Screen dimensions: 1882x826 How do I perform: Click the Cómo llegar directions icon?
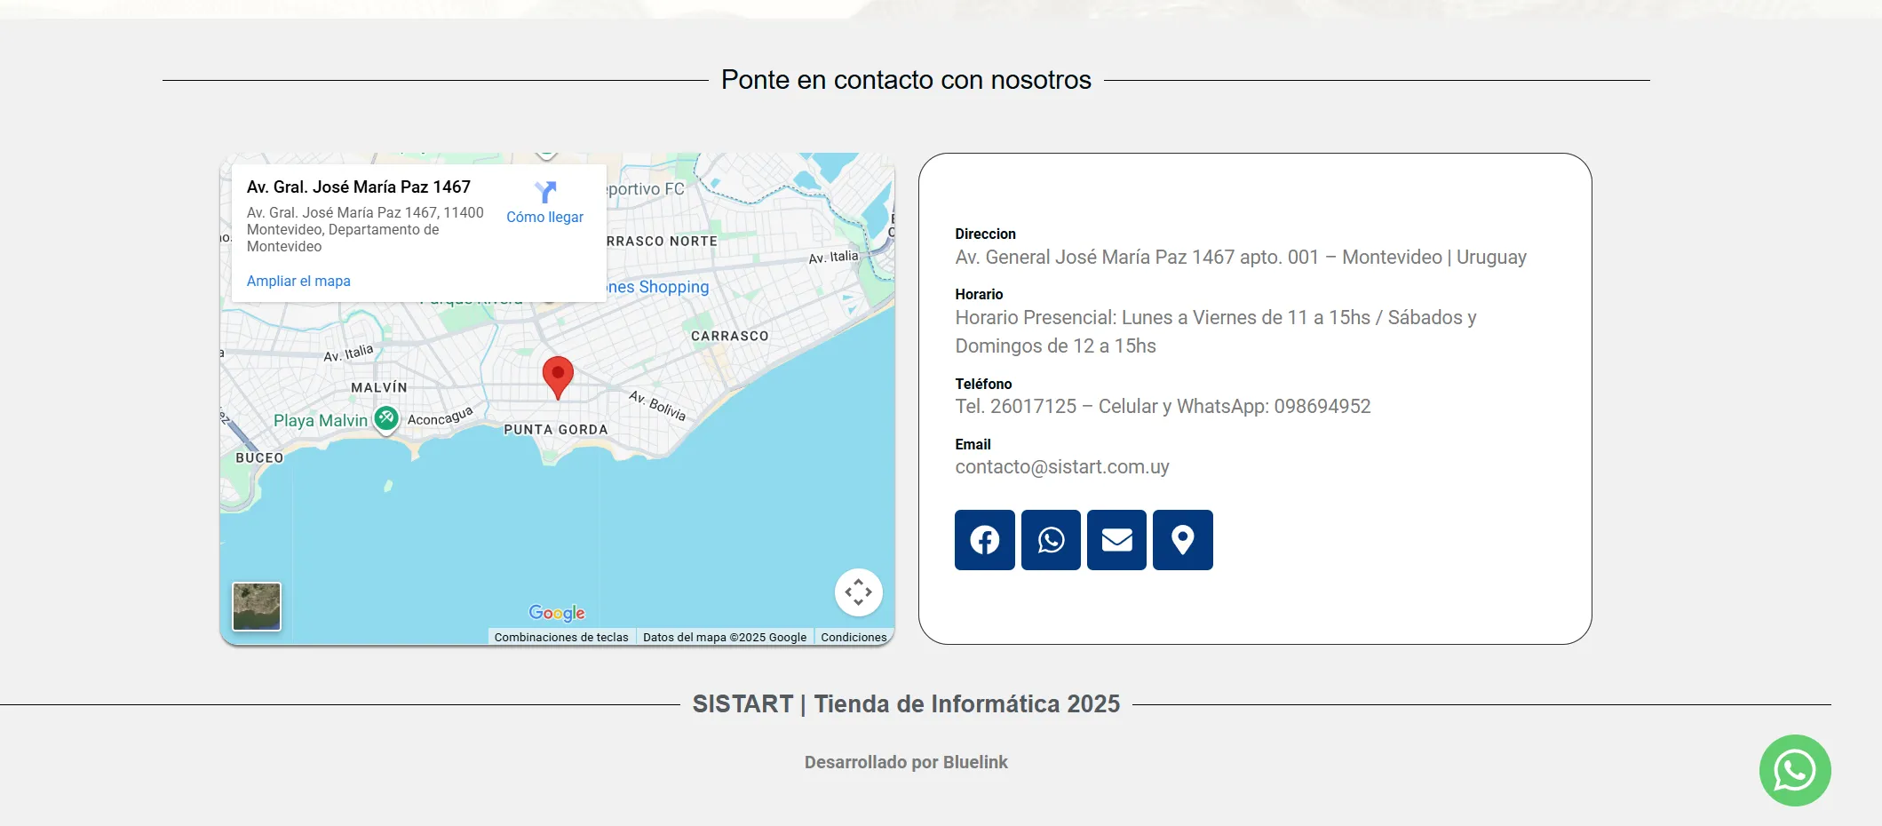[545, 193]
